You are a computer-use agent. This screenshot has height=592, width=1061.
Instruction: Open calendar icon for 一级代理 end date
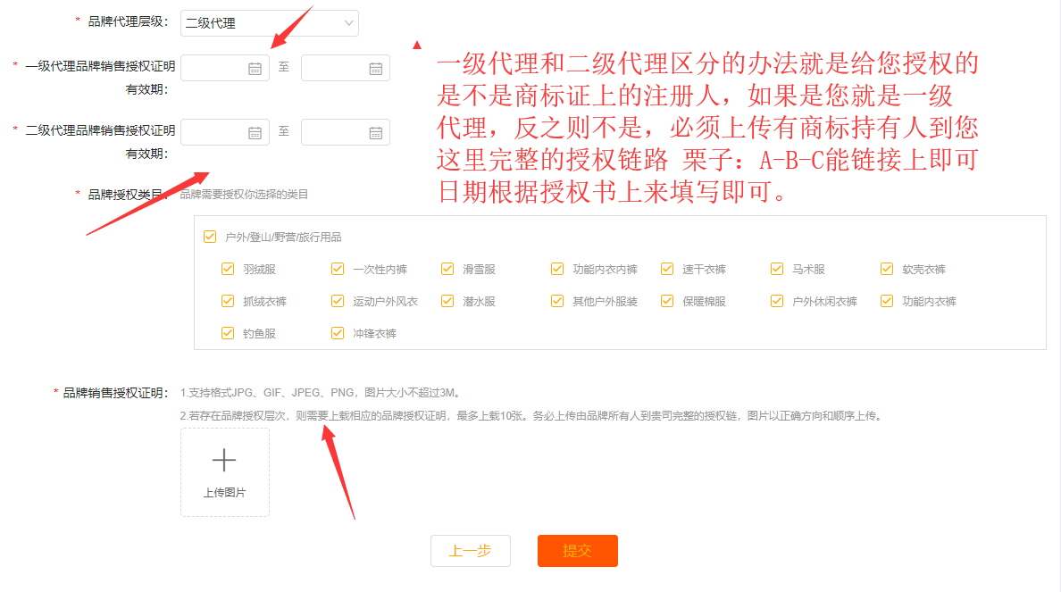375,69
